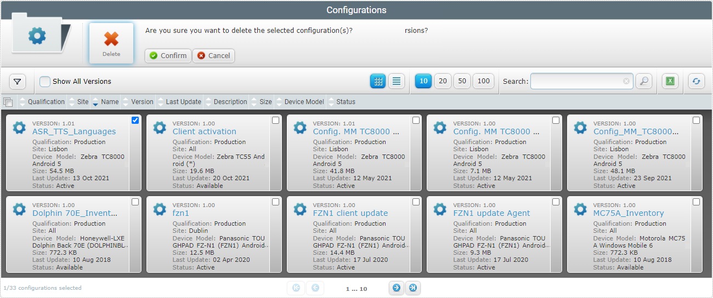Click the red X Delete button

[111, 43]
